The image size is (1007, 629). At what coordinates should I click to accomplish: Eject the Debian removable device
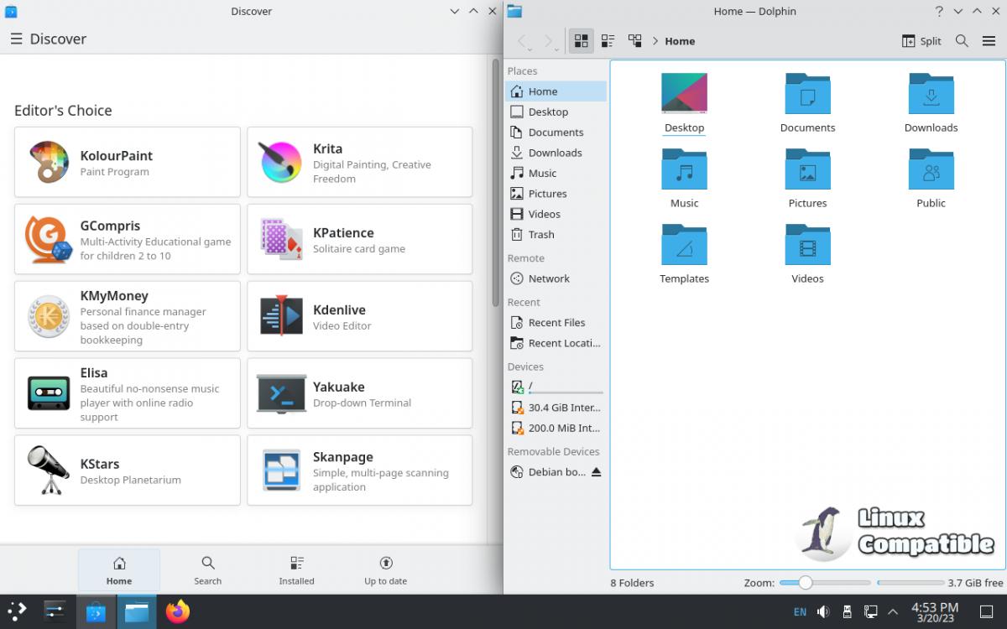tap(596, 472)
